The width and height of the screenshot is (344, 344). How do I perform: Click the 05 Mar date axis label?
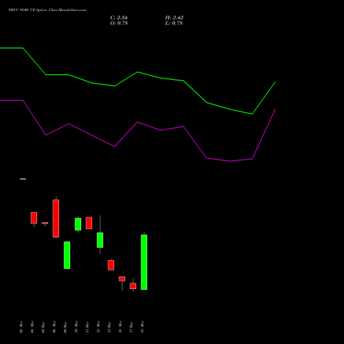tap(43, 327)
